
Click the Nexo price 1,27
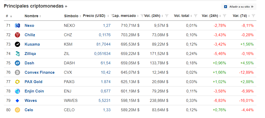point(107,26)
